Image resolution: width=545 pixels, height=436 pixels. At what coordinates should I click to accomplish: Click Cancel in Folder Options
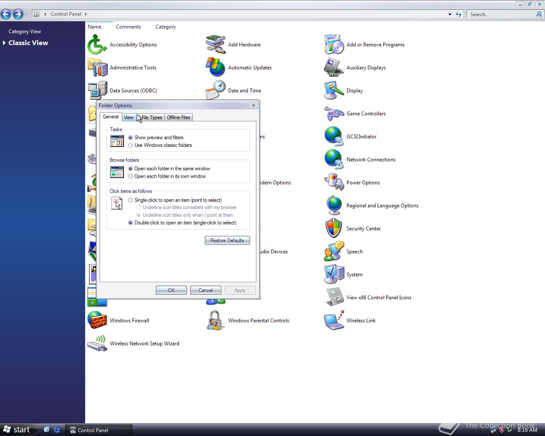[206, 290]
